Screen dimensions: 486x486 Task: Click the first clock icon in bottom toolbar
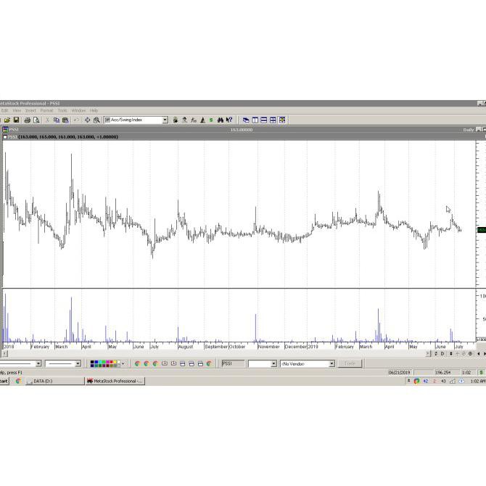pyautogui.click(x=165, y=363)
